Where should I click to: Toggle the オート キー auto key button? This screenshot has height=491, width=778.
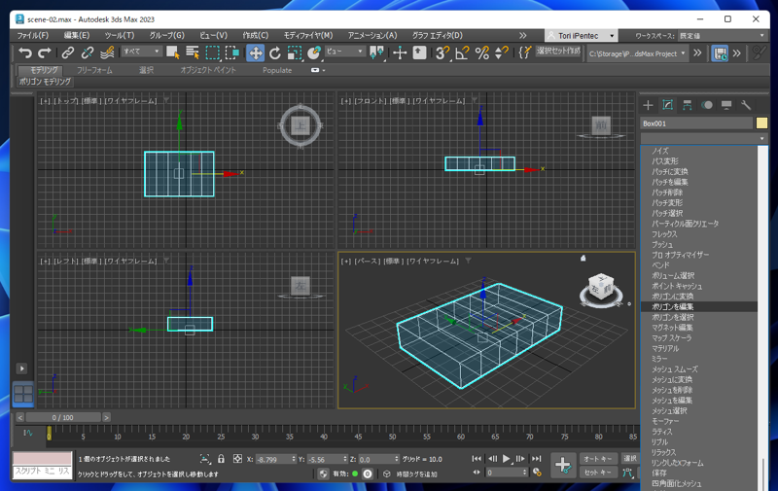point(598,459)
